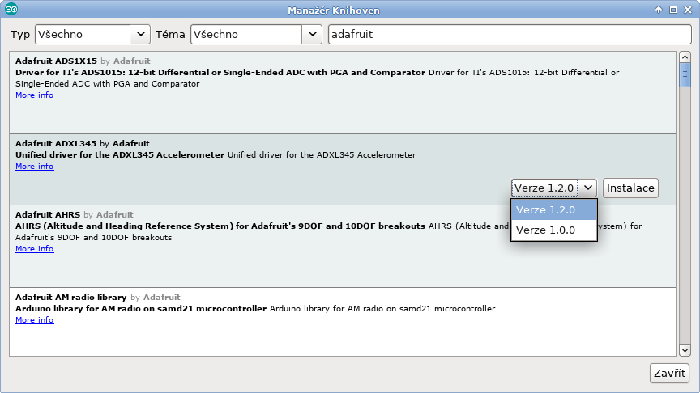
Task: Open More info link for Adafruit AHRS
Action: point(34,248)
